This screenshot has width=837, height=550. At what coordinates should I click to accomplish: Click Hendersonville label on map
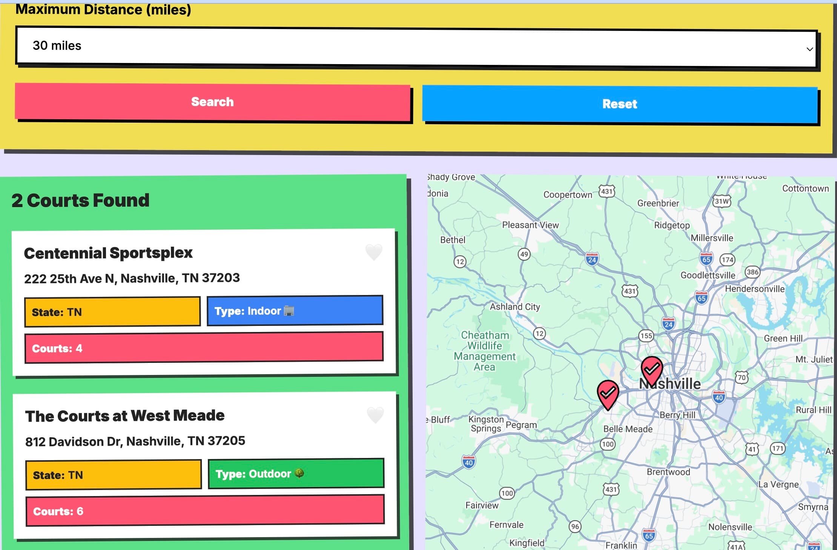click(755, 289)
